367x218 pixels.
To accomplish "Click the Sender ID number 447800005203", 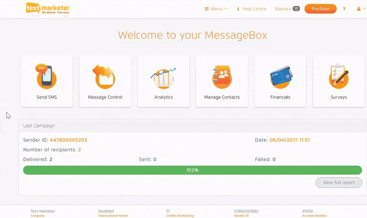I will [x=68, y=140].
